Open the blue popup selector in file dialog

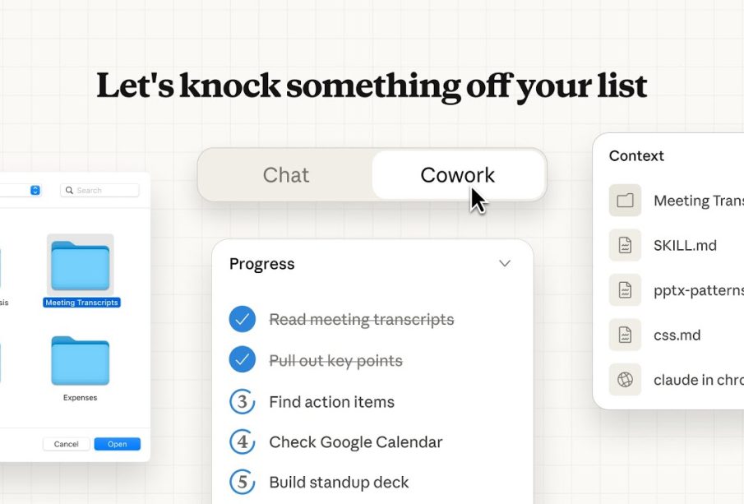[x=35, y=190]
